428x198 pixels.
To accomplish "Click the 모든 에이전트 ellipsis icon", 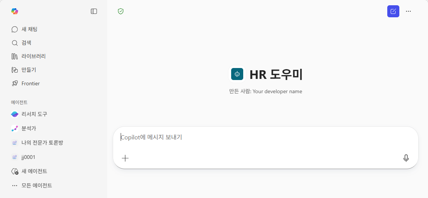I will (15, 186).
